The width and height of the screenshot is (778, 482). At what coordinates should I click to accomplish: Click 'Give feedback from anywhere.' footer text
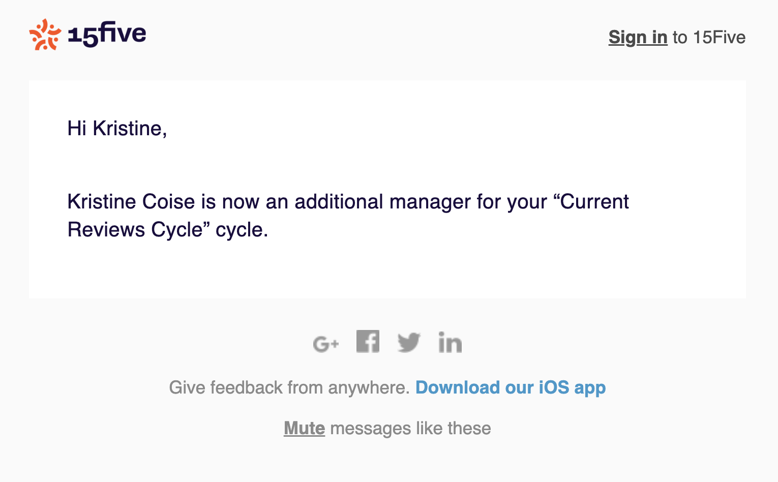pos(289,387)
